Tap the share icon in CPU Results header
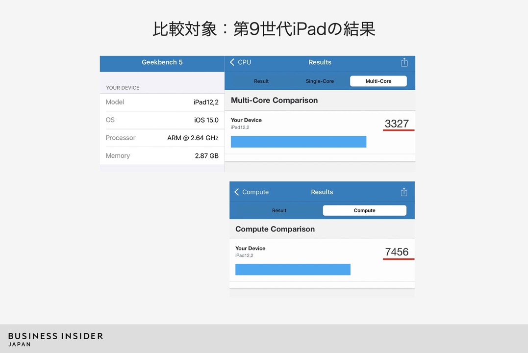Image resolution: width=528 pixels, height=353 pixels. point(404,62)
